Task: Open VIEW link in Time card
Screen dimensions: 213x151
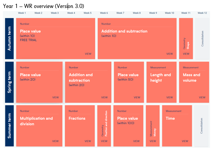Action: click(x=185, y=141)
